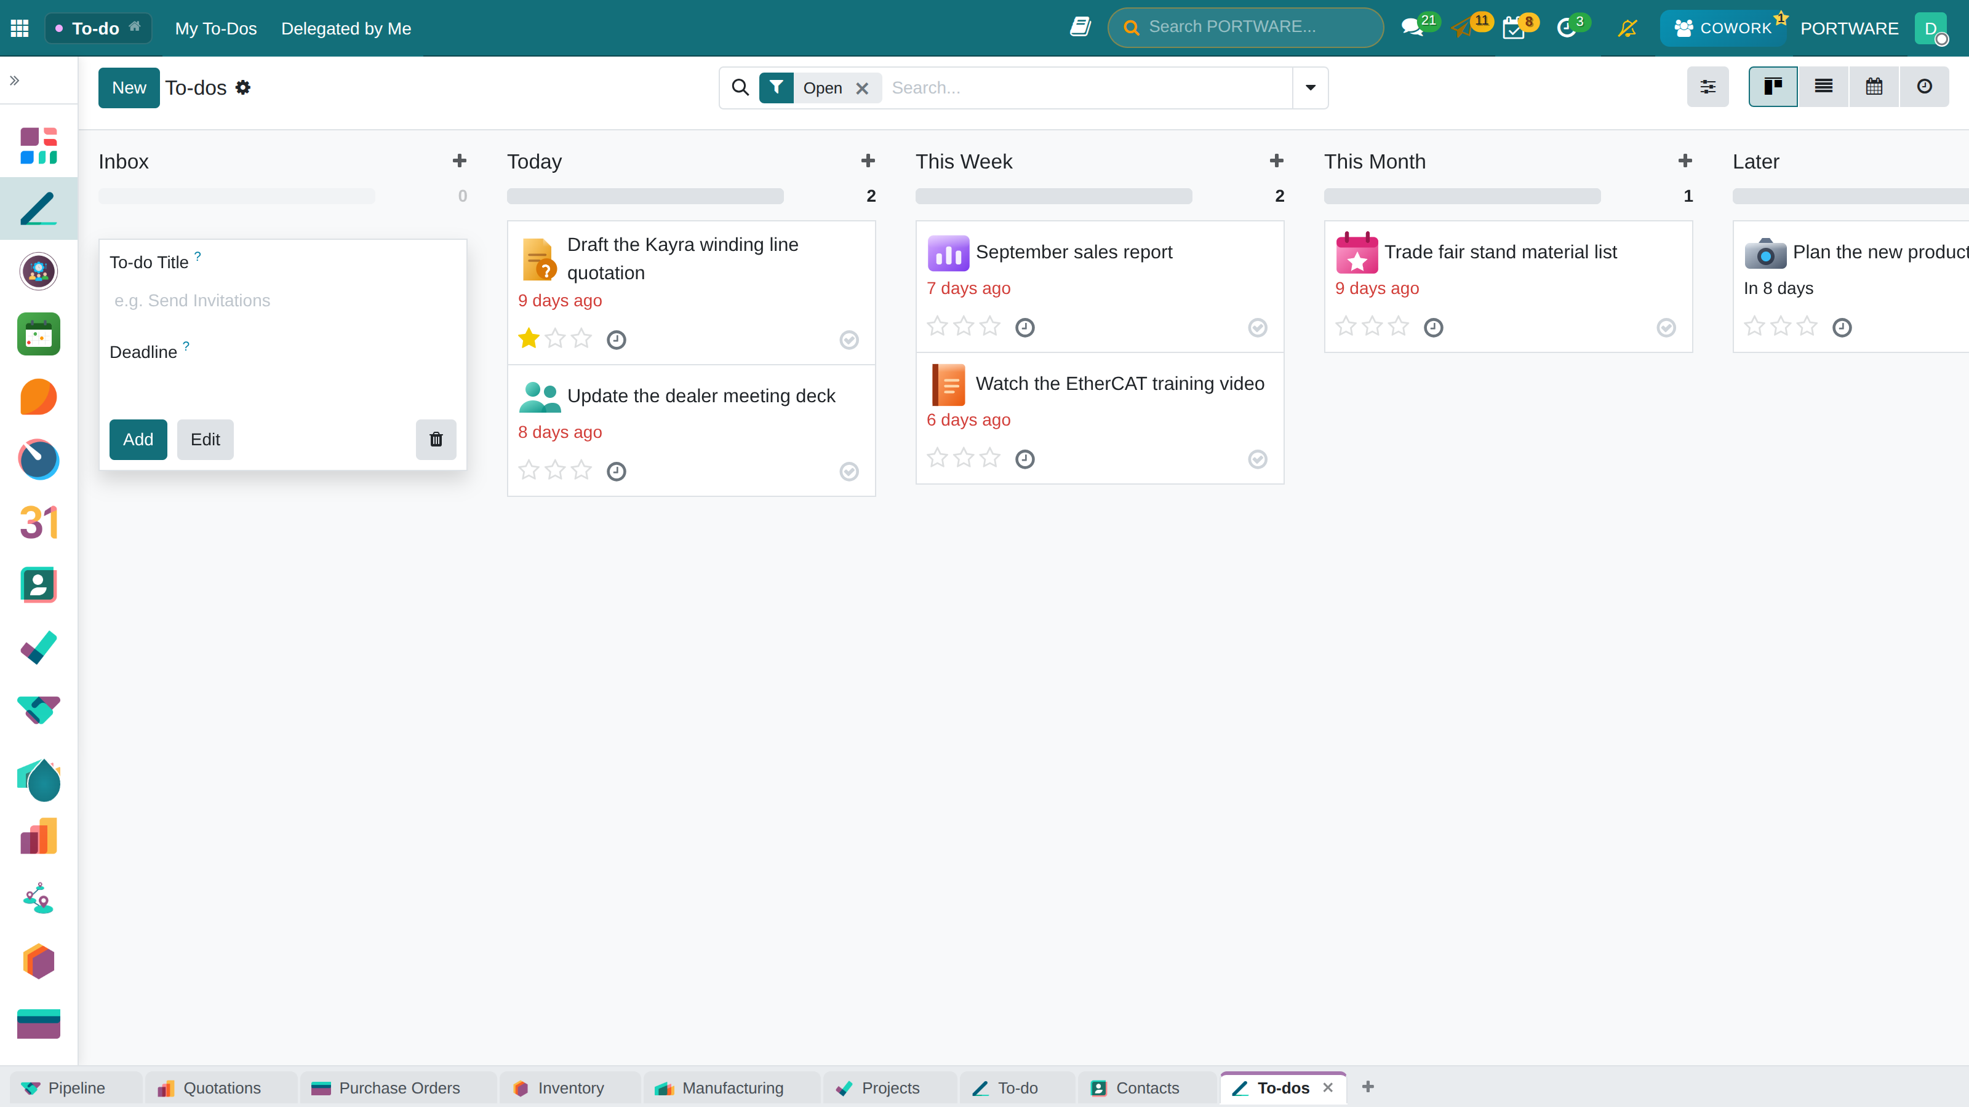
Task: Open the Discuss conversations icon
Action: [x=1412, y=28]
